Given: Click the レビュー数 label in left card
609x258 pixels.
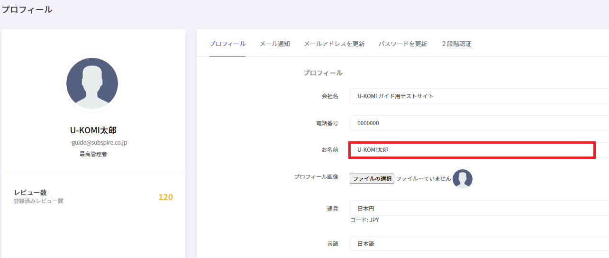Looking at the screenshot, I should (x=30, y=193).
